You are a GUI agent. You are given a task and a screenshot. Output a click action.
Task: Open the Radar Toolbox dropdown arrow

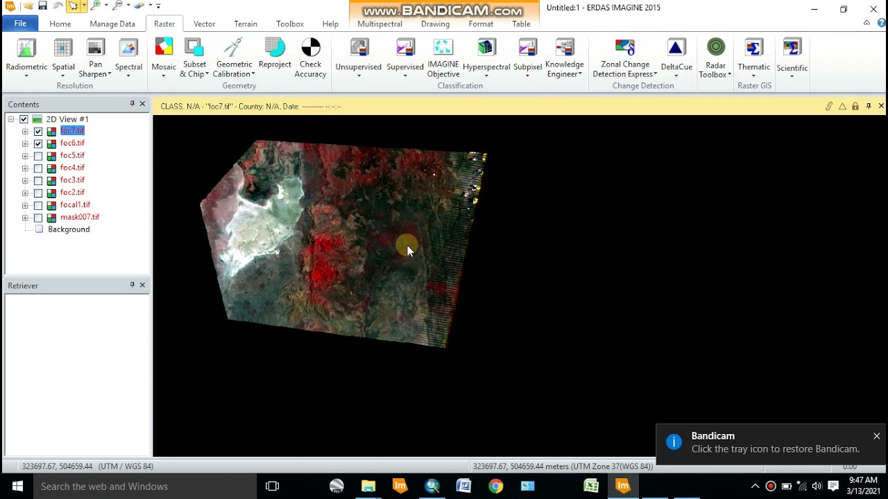pyautogui.click(x=729, y=75)
